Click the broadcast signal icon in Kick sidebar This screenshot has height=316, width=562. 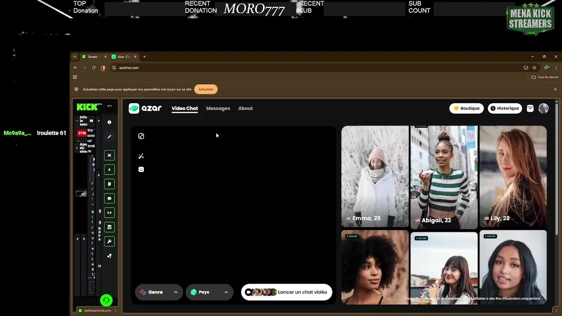109,212
